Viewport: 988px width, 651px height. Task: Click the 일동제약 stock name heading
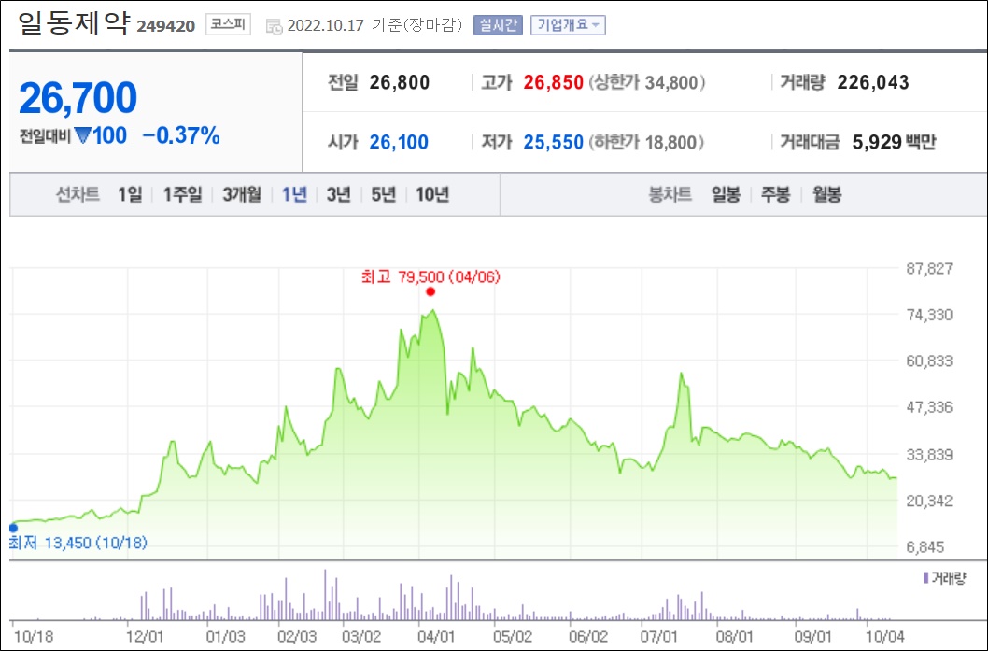[x=73, y=23]
